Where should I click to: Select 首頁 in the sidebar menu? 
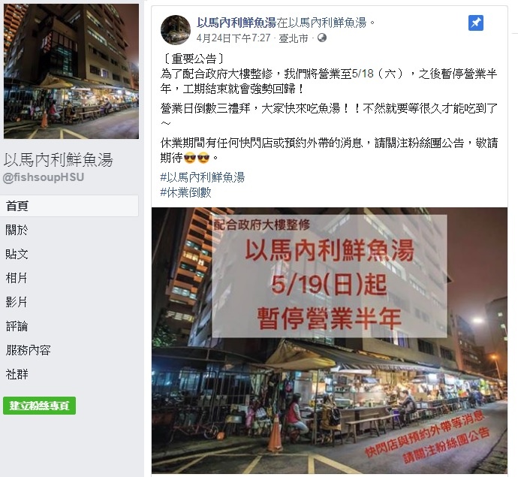click(69, 206)
